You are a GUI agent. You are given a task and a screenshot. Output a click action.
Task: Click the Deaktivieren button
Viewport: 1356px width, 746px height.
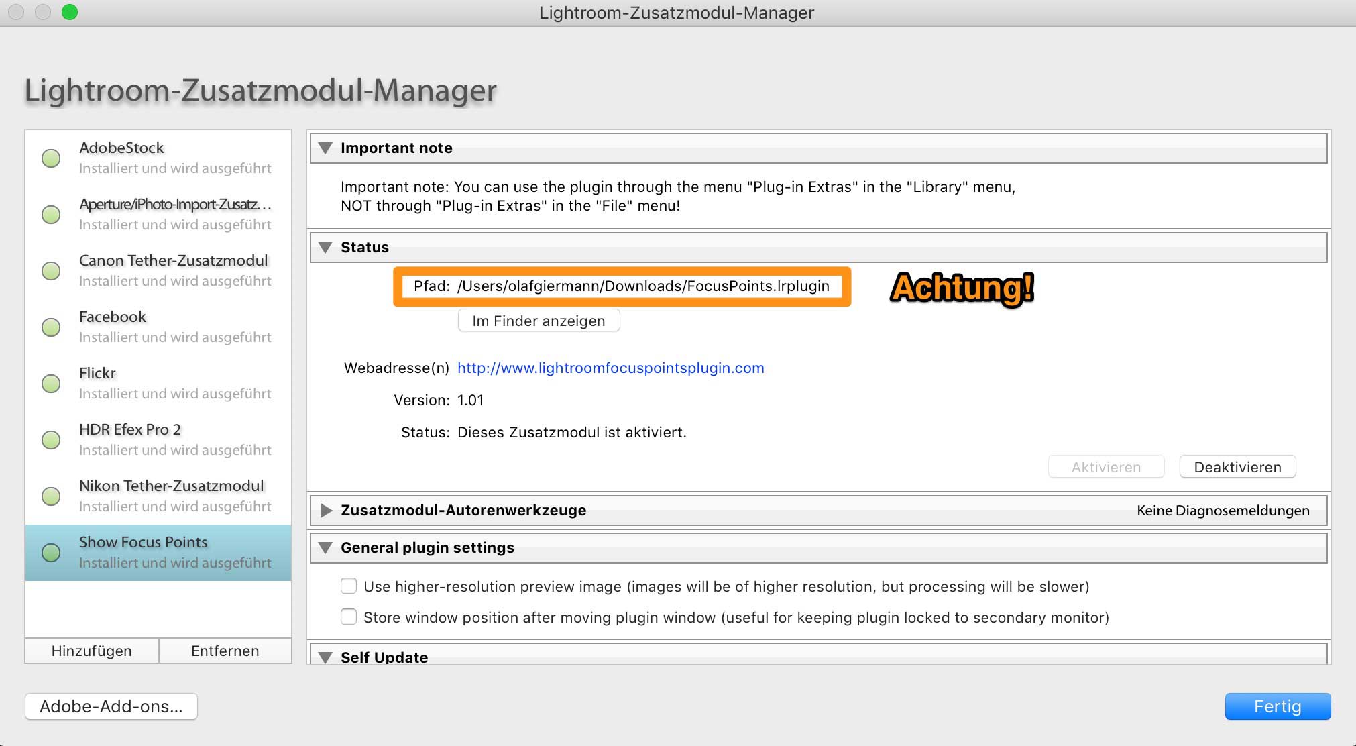1237,467
